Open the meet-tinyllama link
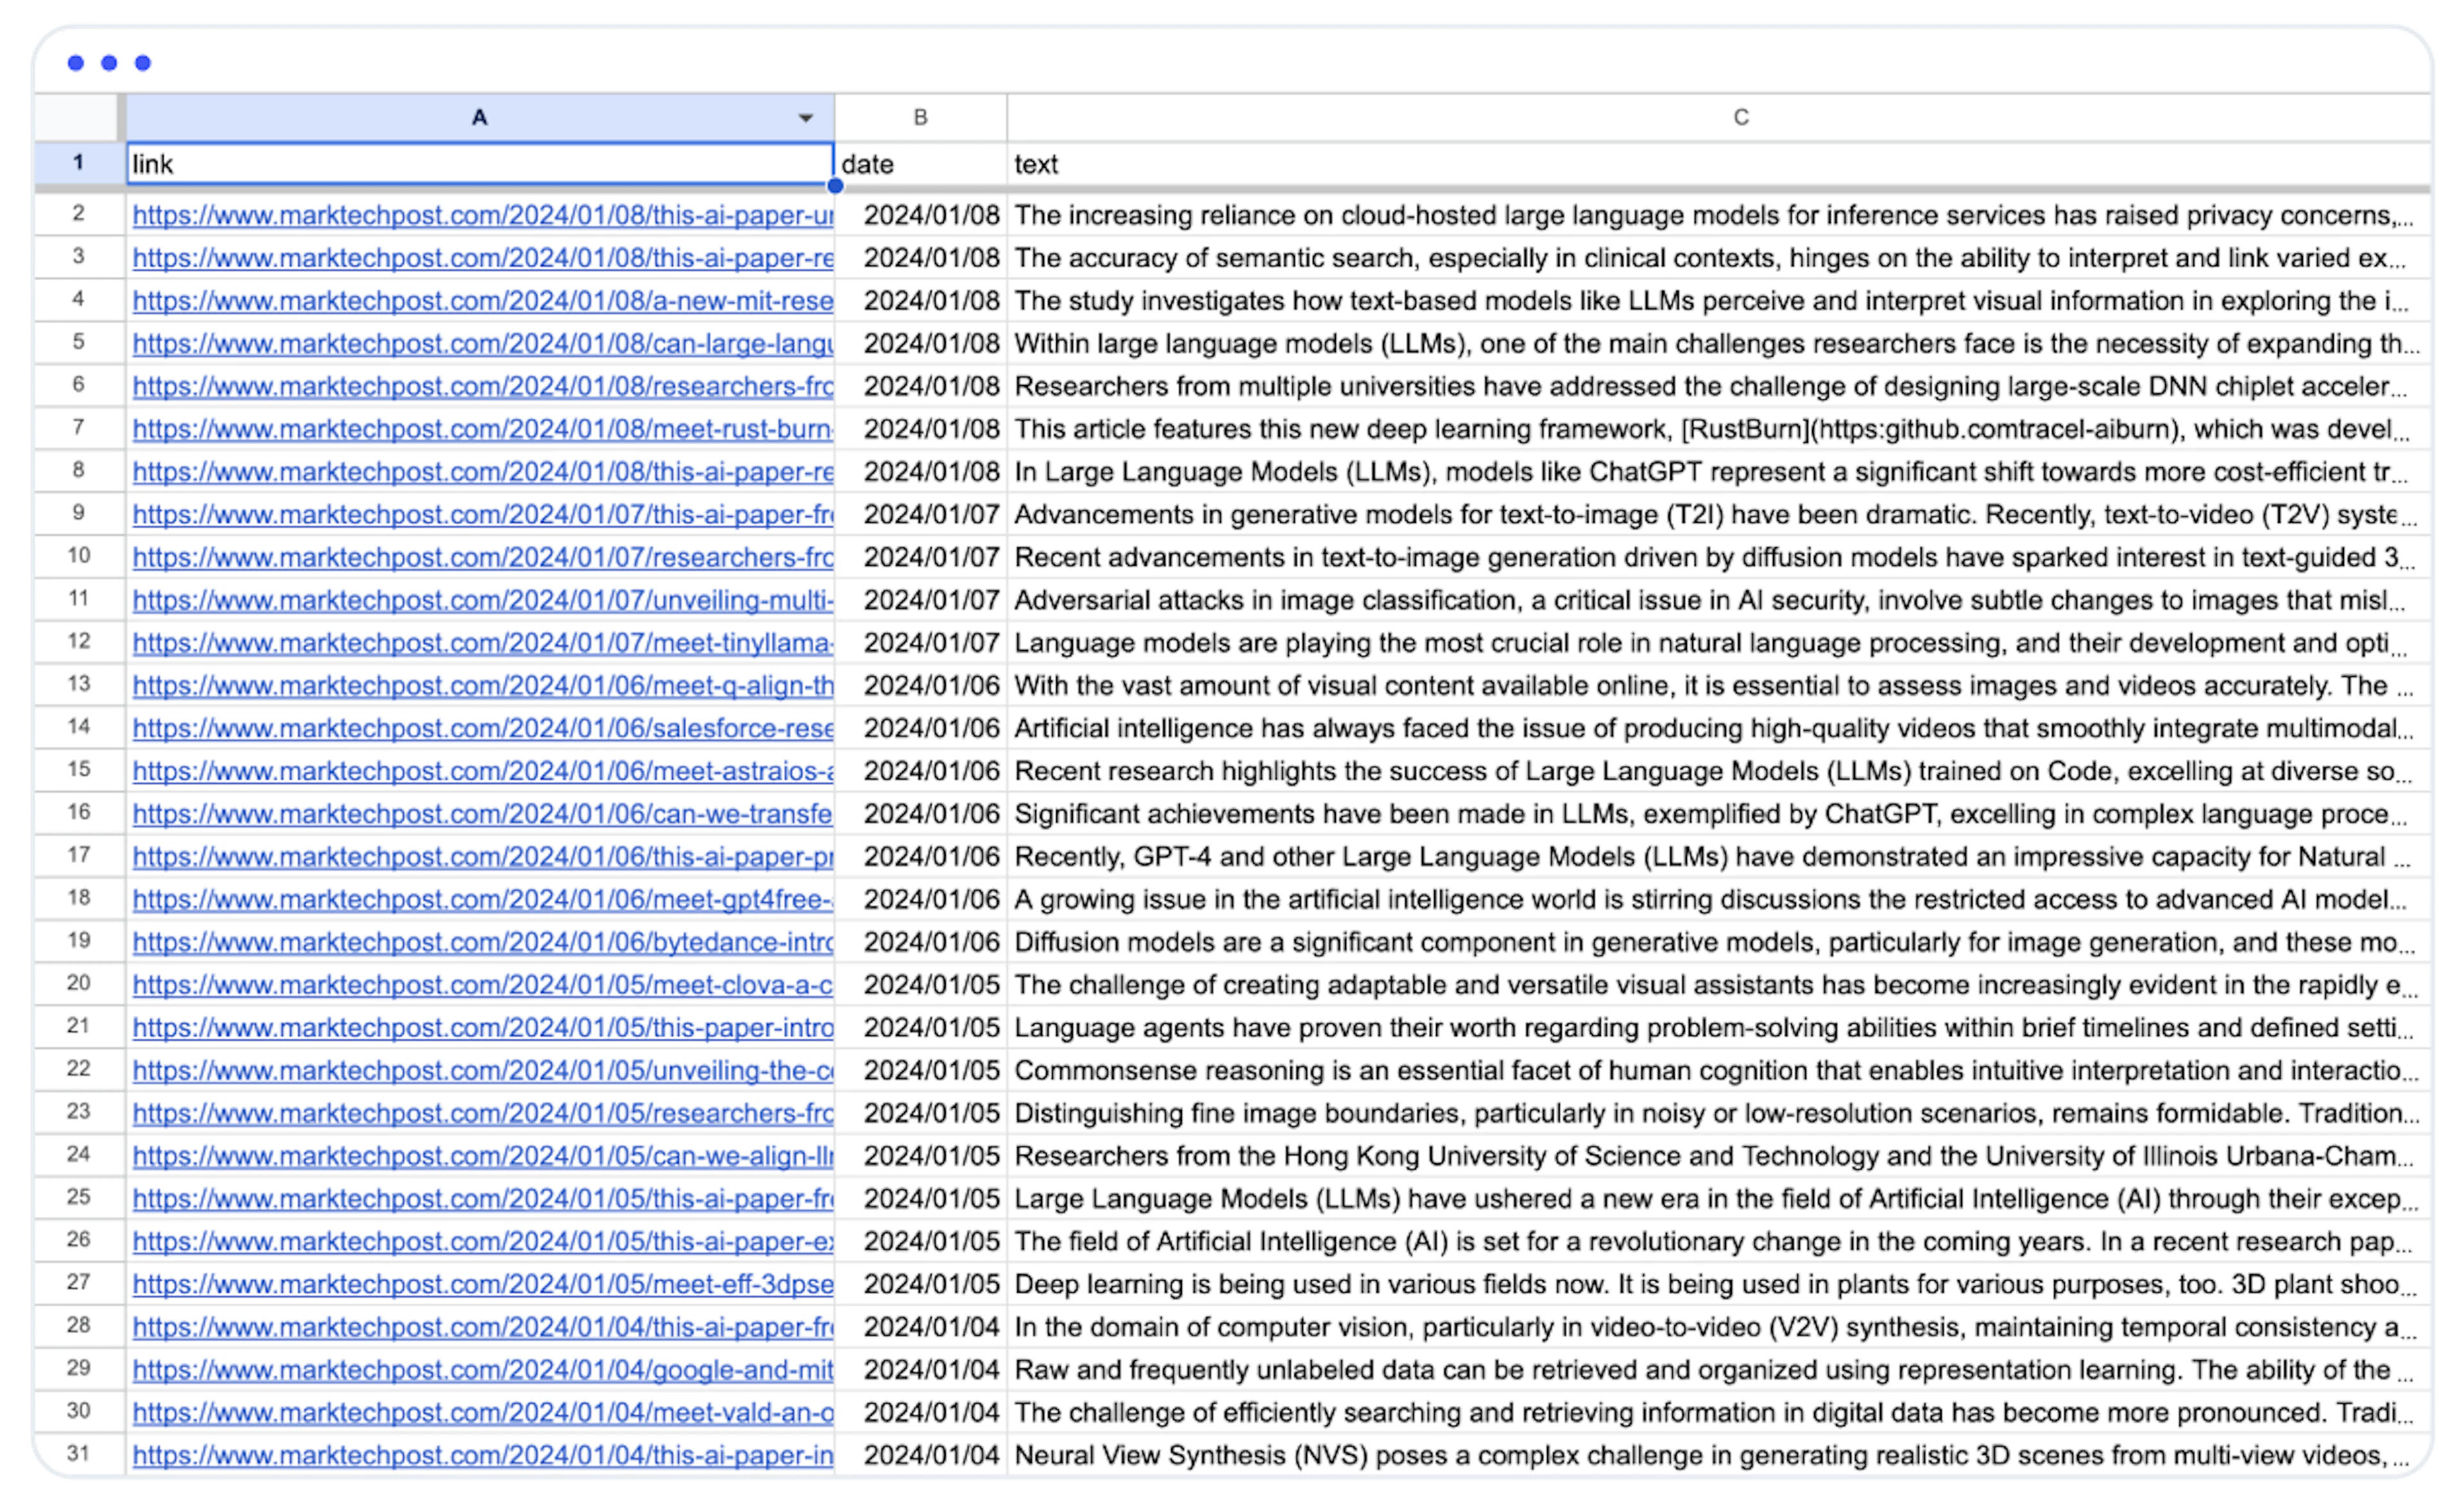2464x1505 pixels. (x=482, y=643)
